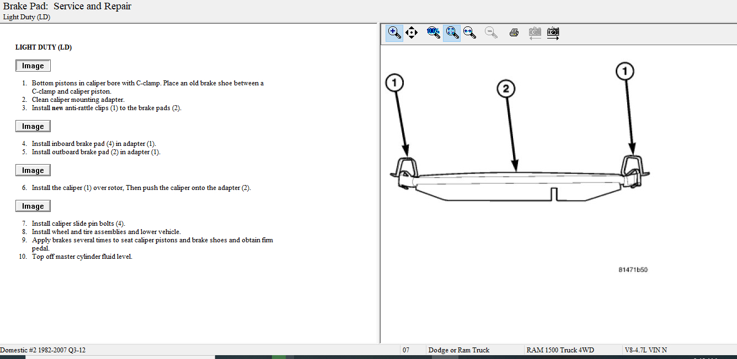Go to previous image camera icon
Screen dimensions: 737x359
pos(535,32)
